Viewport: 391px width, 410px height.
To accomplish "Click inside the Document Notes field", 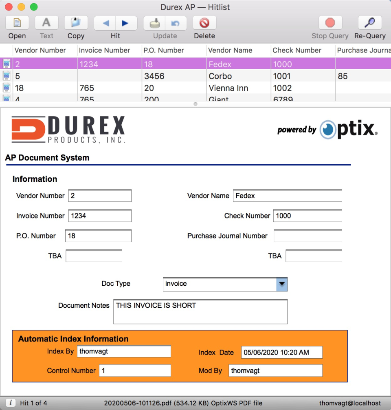I will [x=200, y=311].
